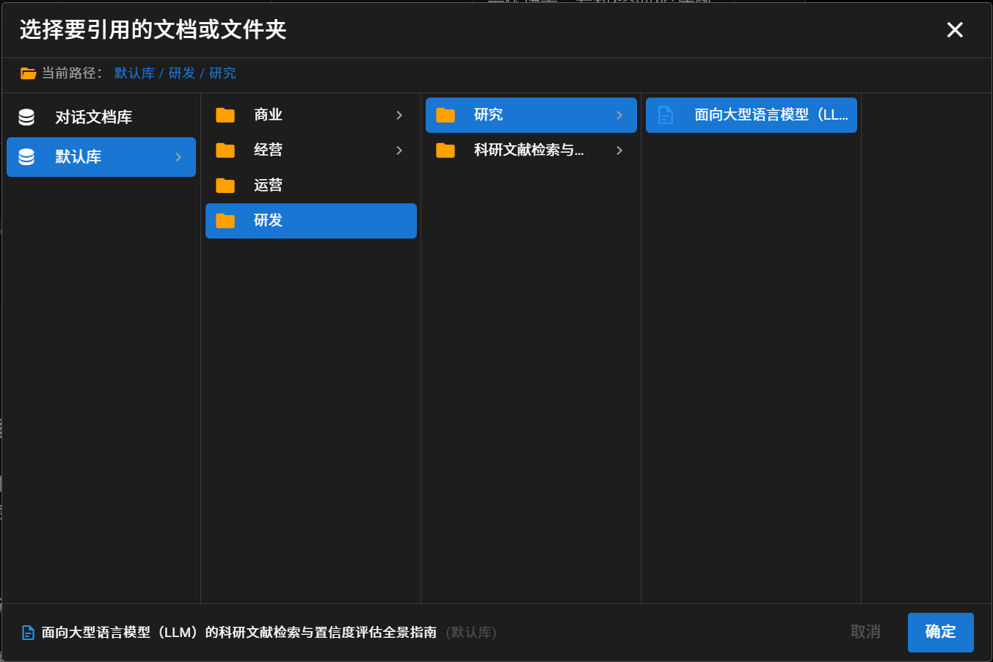Image resolution: width=993 pixels, height=662 pixels.
Task: Expand 商业 using its chevron arrow
Action: [x=399, y=115]
